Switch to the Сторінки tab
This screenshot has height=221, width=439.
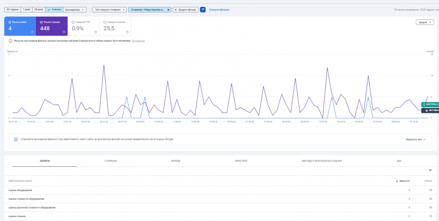110,161
